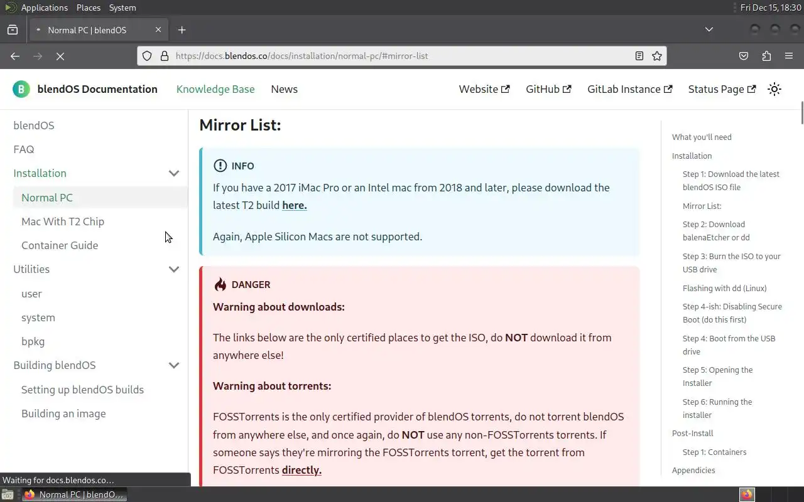
Task: Open Firefox hamburger application menu
Action: point(789,56)
